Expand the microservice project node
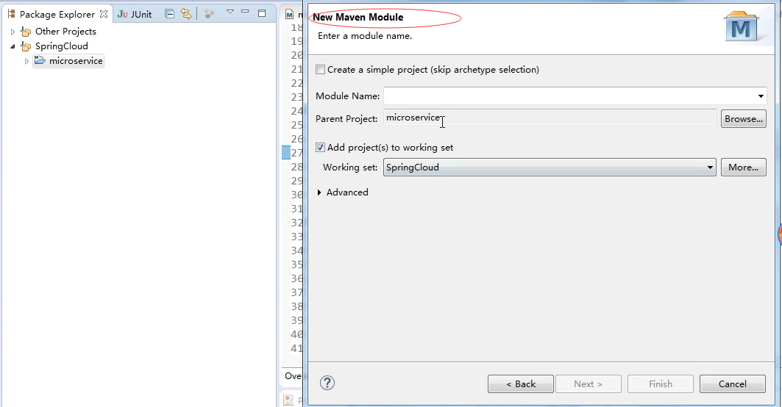The image size is (782, 407). tap(27, 61)
